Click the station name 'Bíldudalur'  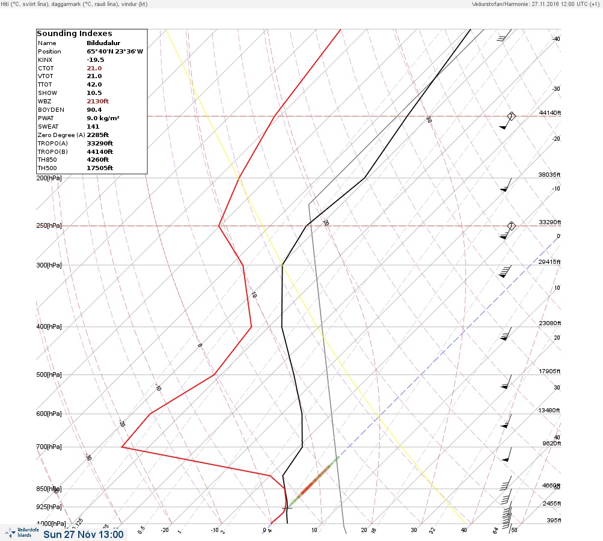point(103,43)
